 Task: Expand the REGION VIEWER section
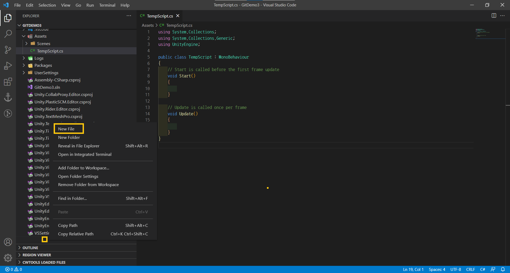coord(76,255)
